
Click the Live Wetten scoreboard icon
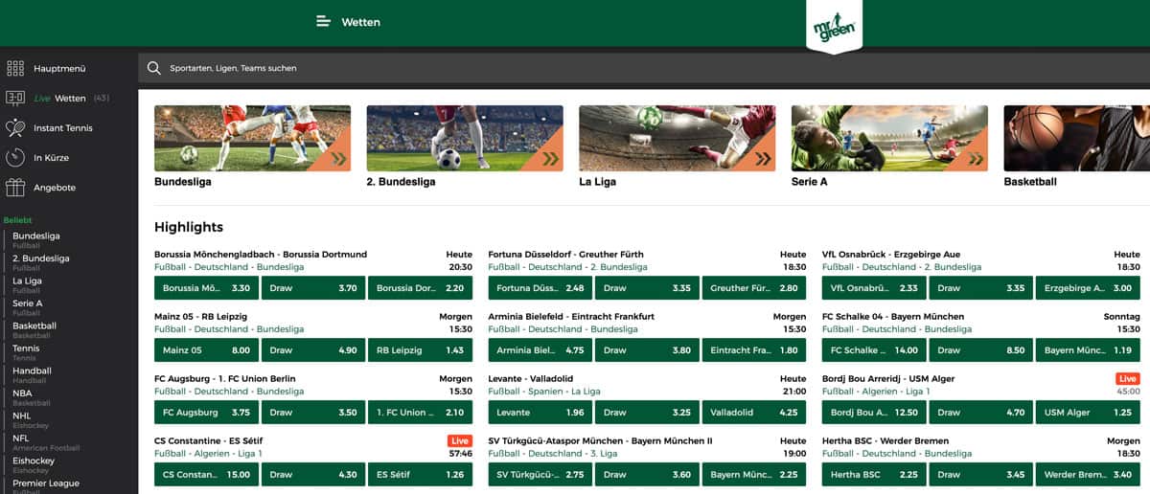15,98
